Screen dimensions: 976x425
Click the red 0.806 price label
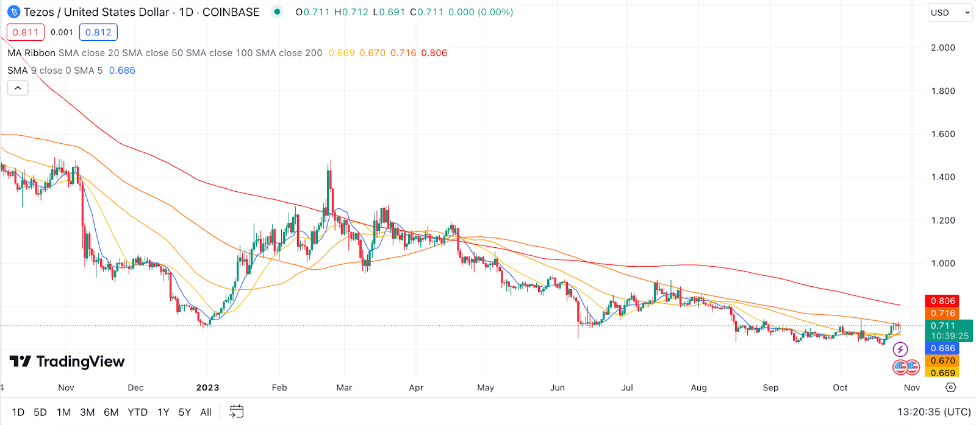(942, 301)
